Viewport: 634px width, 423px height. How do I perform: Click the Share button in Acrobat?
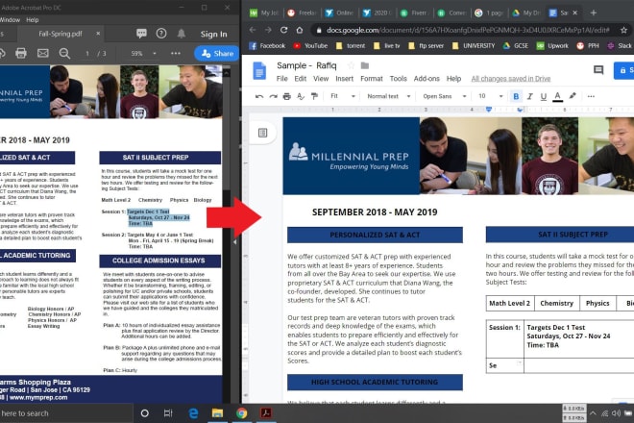pos(217,54)
